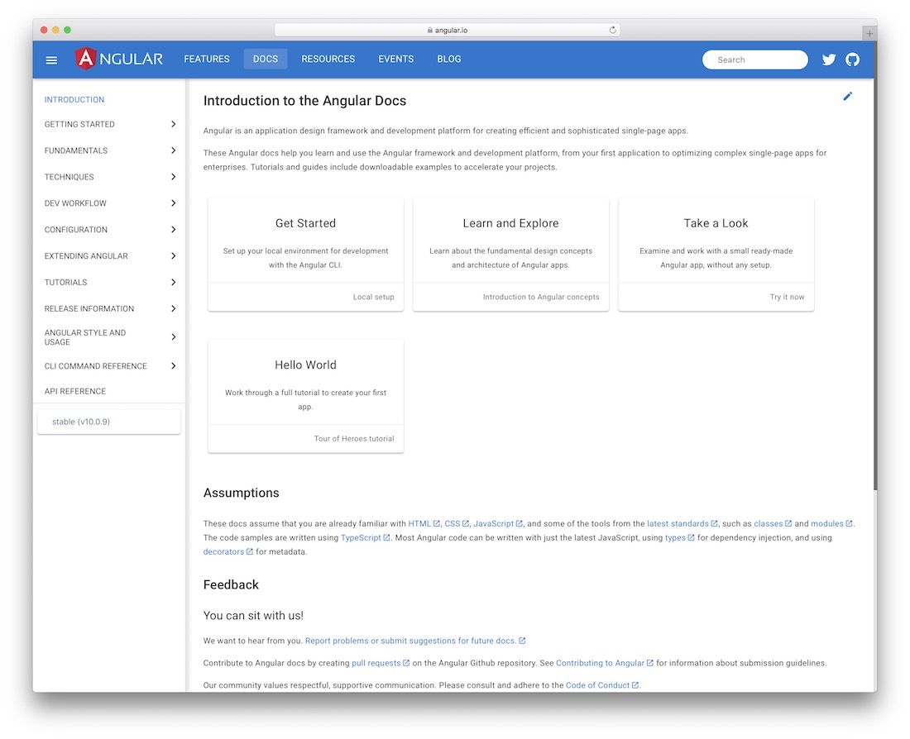Follow the JavaScript link
The image size is (910, 739).
tap(493, 523)
